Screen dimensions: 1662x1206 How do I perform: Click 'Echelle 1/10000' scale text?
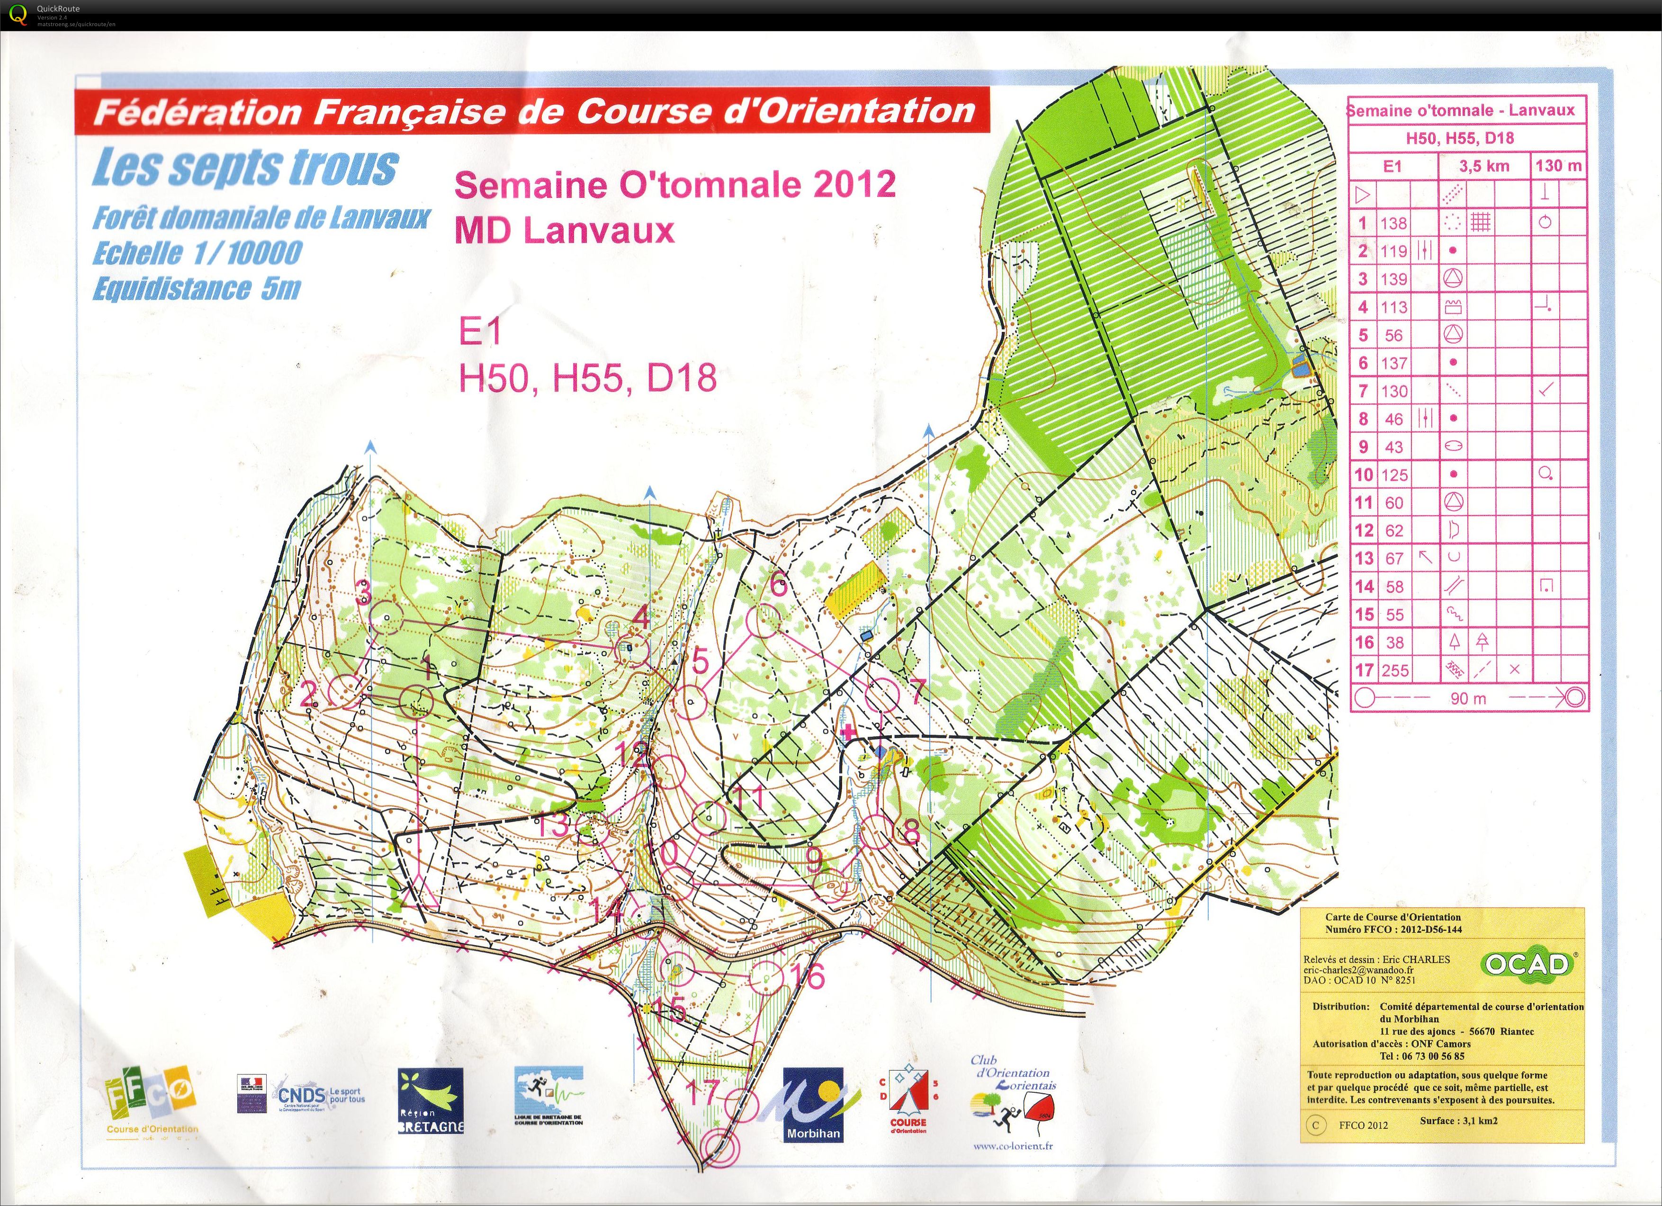click(x=197, y=253)
